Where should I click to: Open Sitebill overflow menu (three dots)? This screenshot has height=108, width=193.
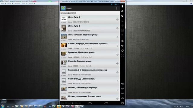[117, 8]
